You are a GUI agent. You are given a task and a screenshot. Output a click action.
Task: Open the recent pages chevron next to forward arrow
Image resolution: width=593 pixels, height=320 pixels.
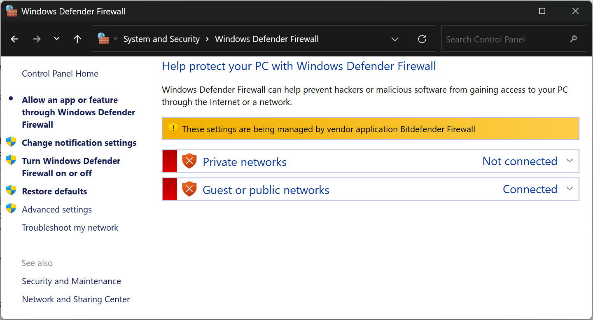56,39
